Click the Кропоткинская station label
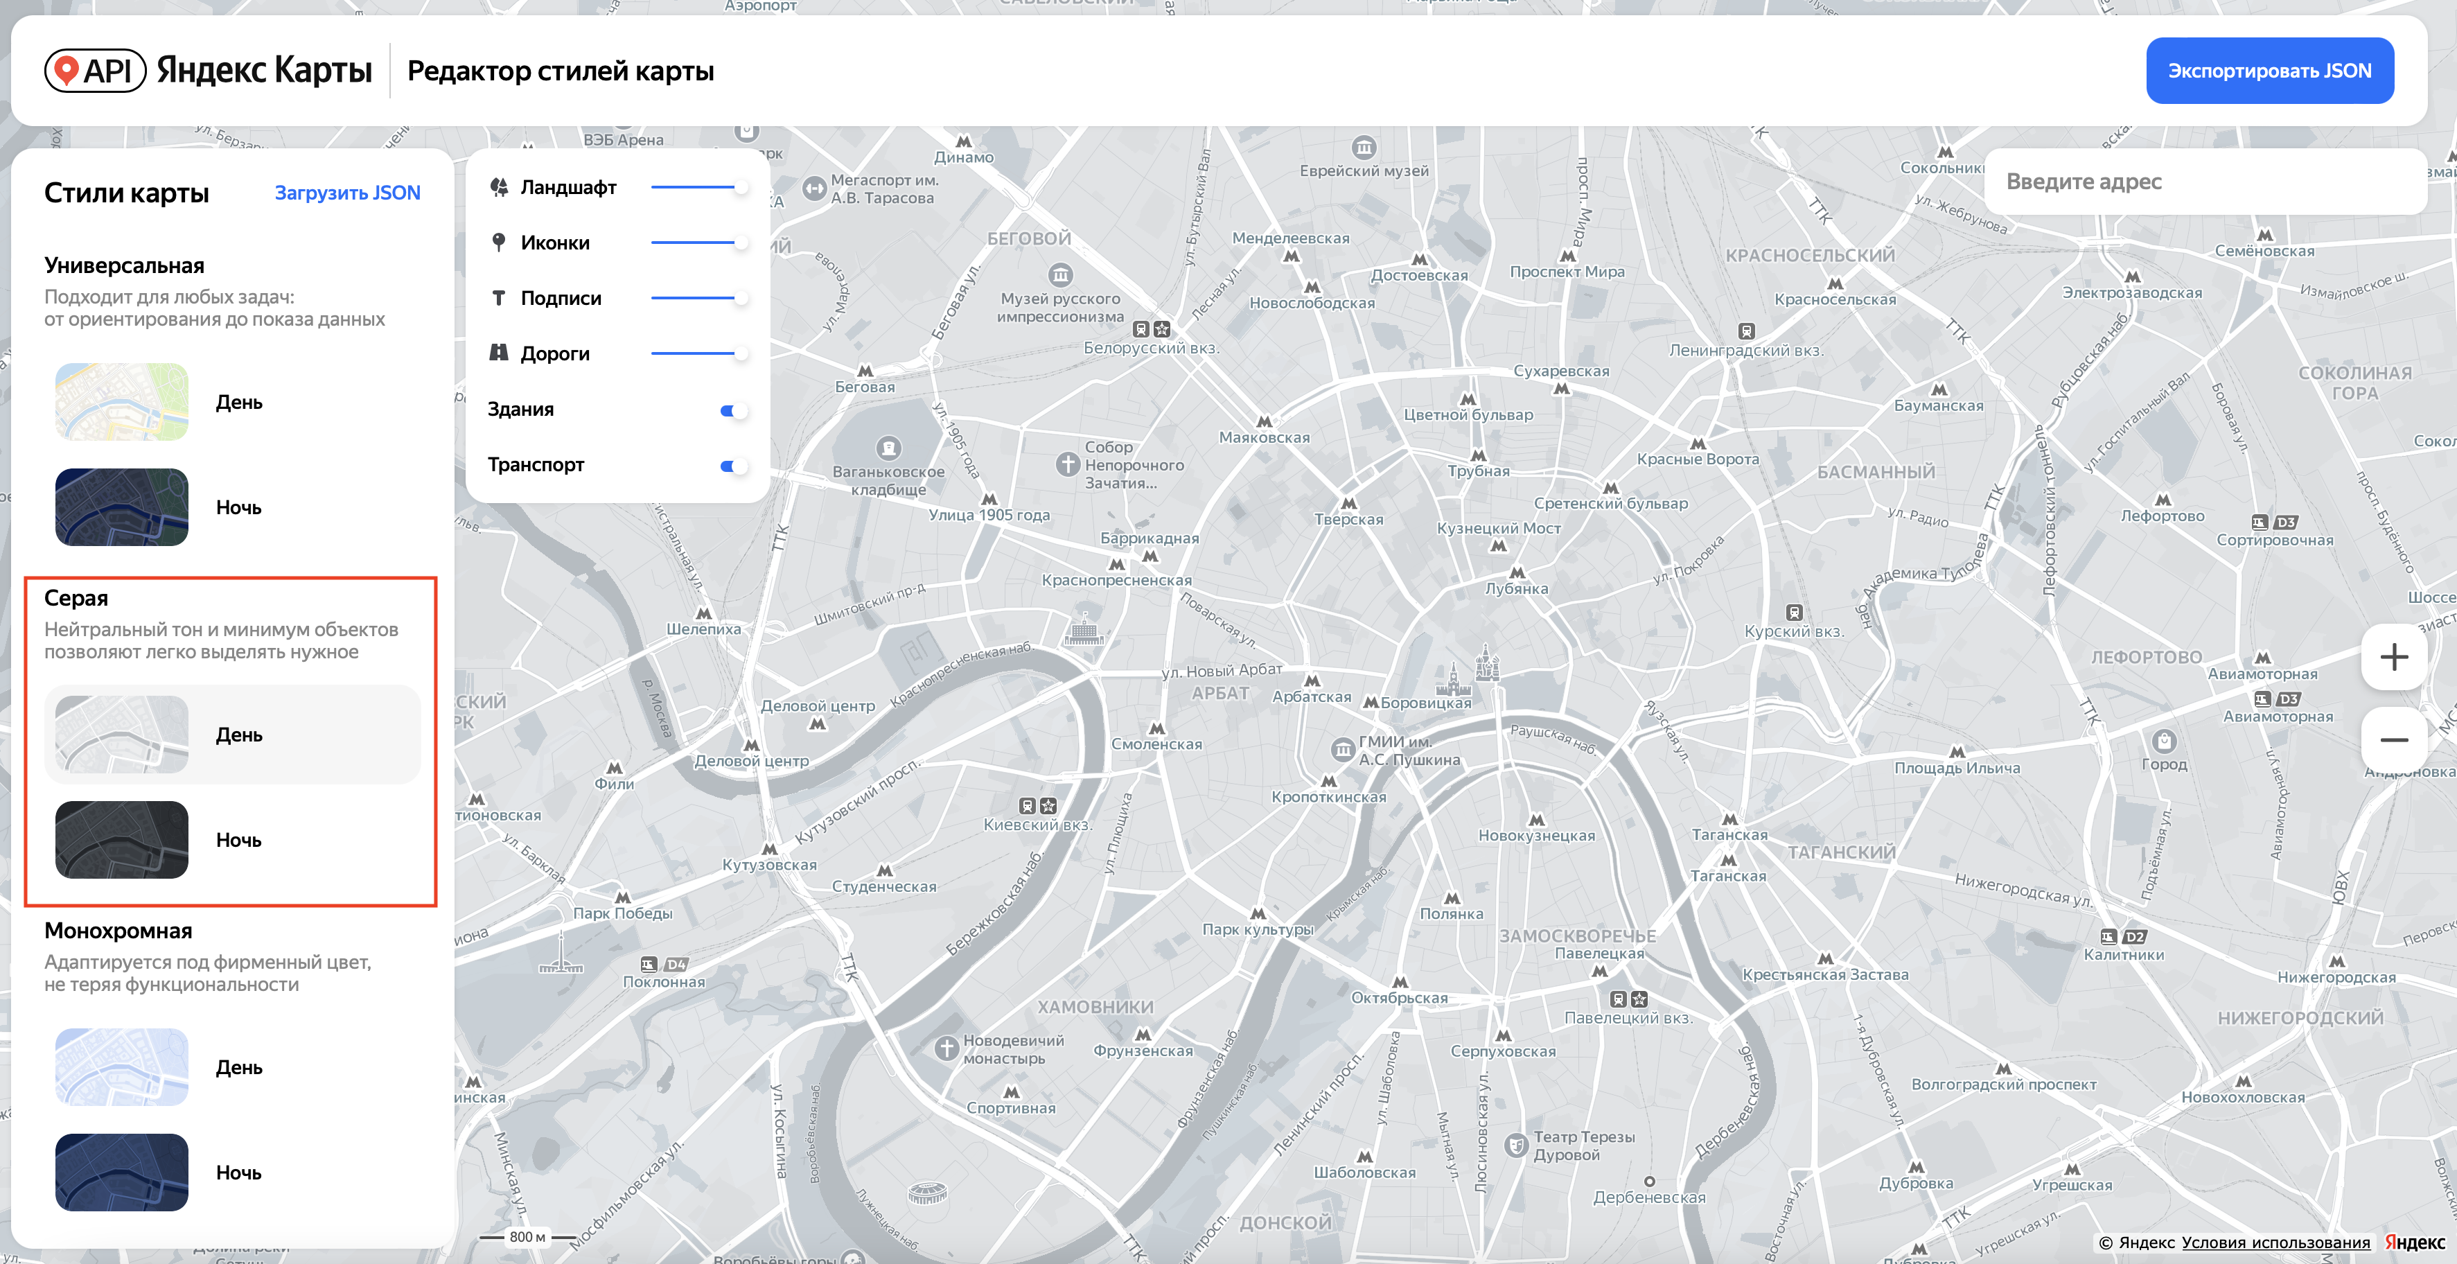This screenshot has height=1264, width=2457. click(x=1329, y=798)
